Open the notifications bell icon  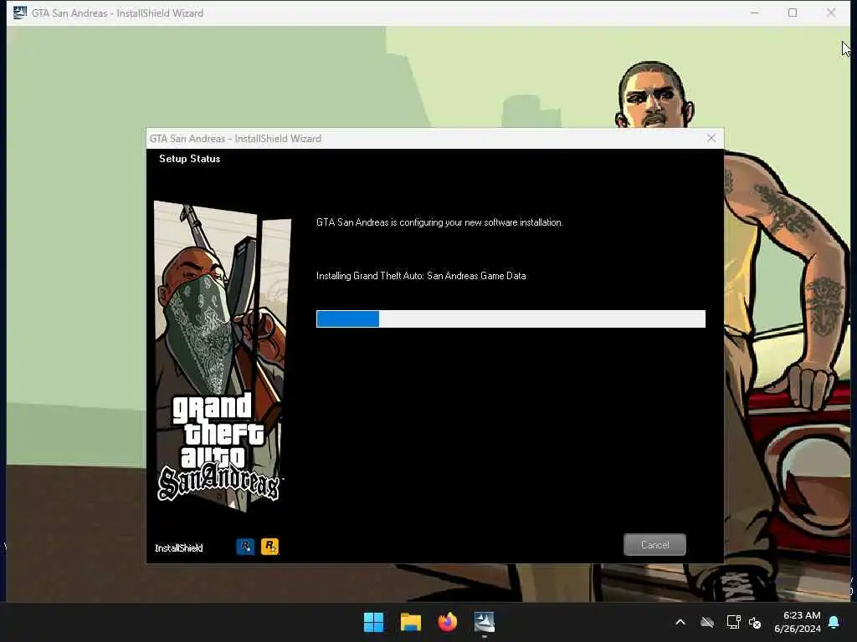(x=834, y=622)
